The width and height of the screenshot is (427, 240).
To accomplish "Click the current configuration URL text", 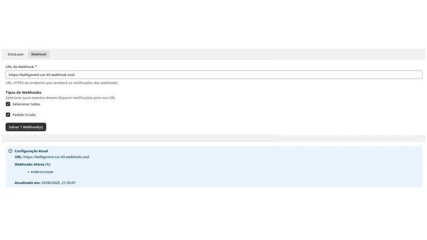I will [56, 157].
